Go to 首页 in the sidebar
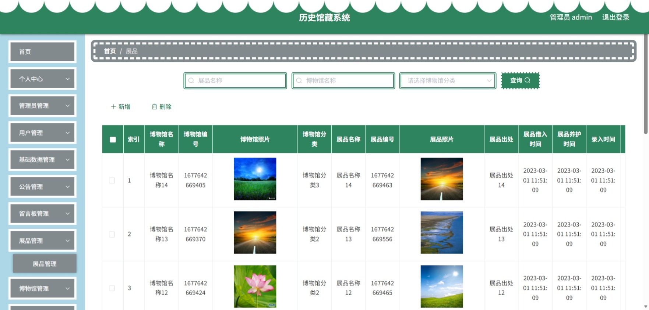Image resolution: width=649 pixels, height=310 pixels. pyautogui.click(x=43, y=52)
